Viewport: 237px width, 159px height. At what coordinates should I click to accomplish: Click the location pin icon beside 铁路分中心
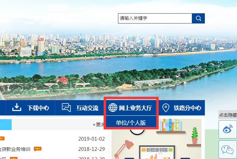(x=166, y=108)
